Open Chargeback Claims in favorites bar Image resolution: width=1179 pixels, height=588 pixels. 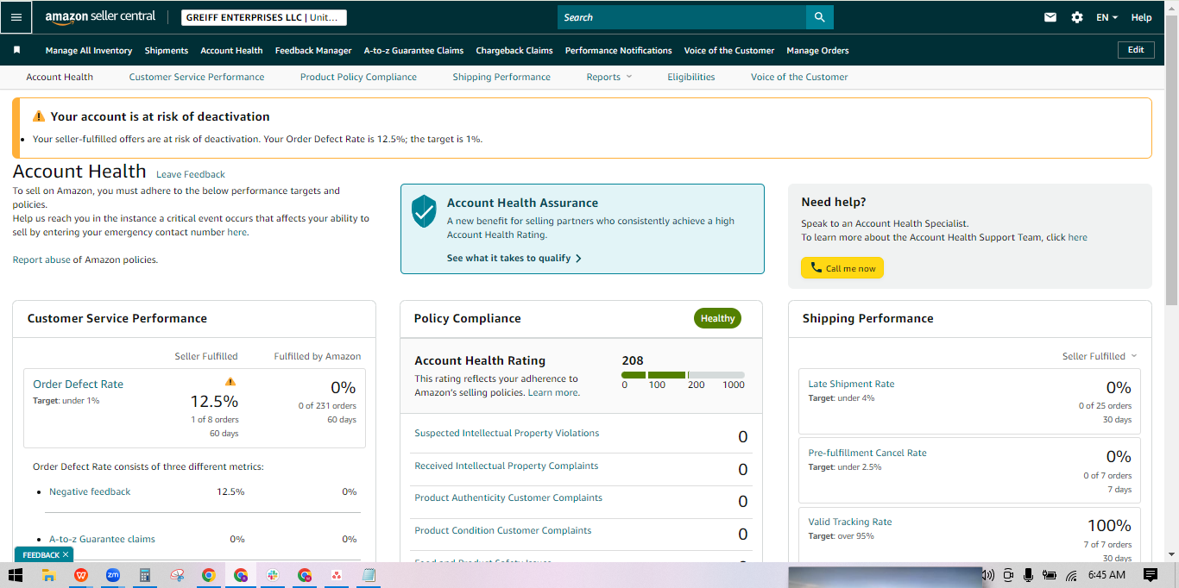click(x=514, y=50)
